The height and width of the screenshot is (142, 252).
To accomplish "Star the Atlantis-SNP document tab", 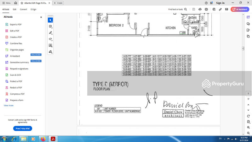I will (22, 3).
